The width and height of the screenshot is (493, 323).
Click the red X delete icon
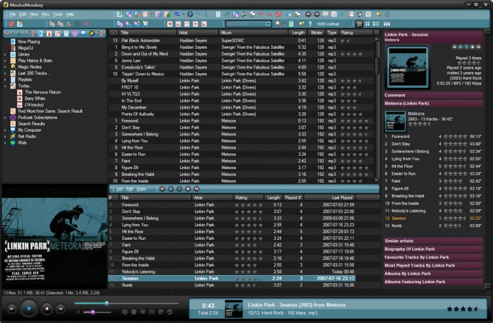pos(86,24)
